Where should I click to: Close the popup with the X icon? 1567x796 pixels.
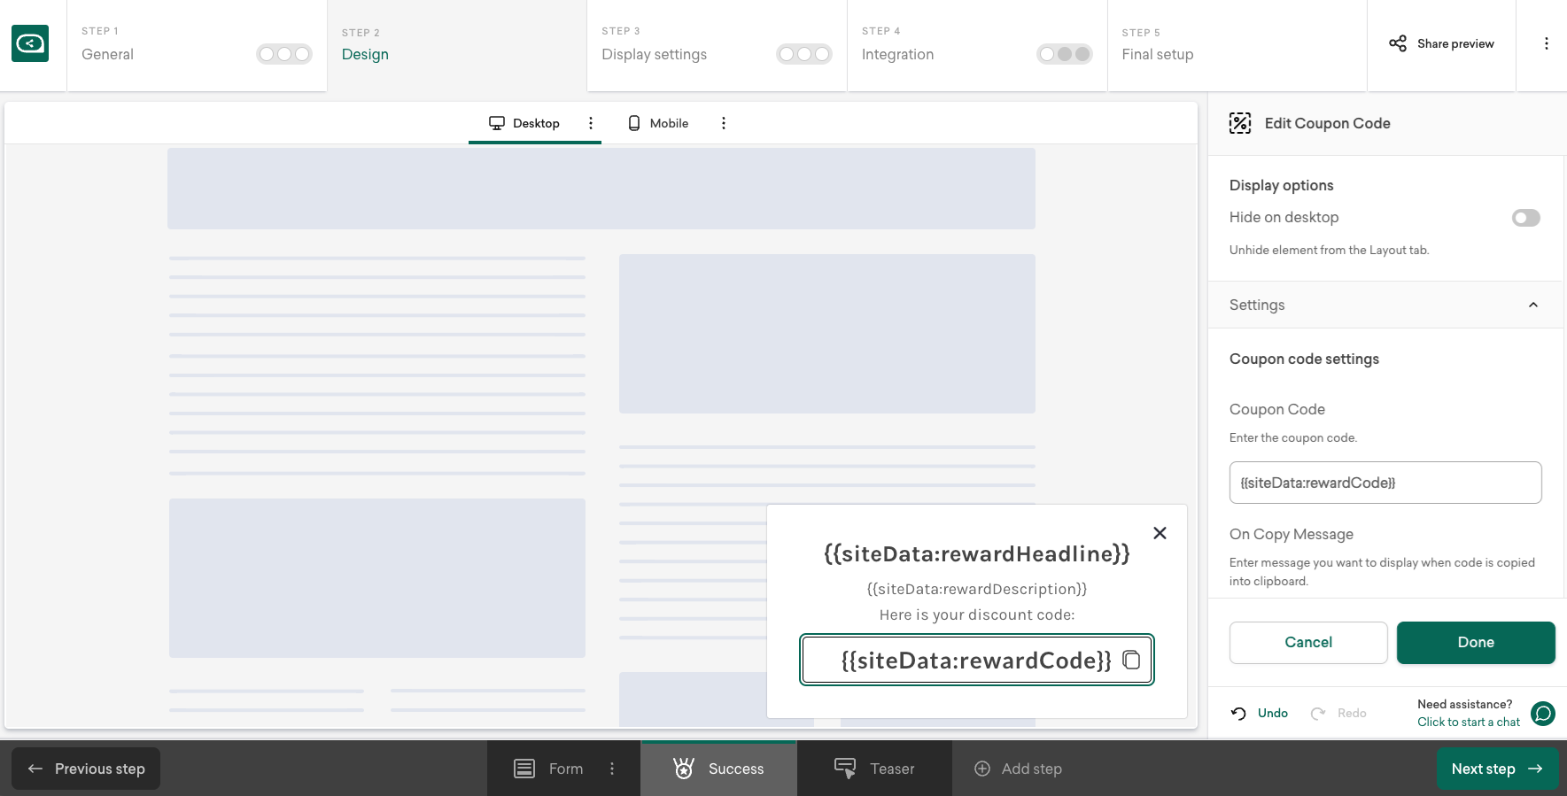coord(1160,533)
